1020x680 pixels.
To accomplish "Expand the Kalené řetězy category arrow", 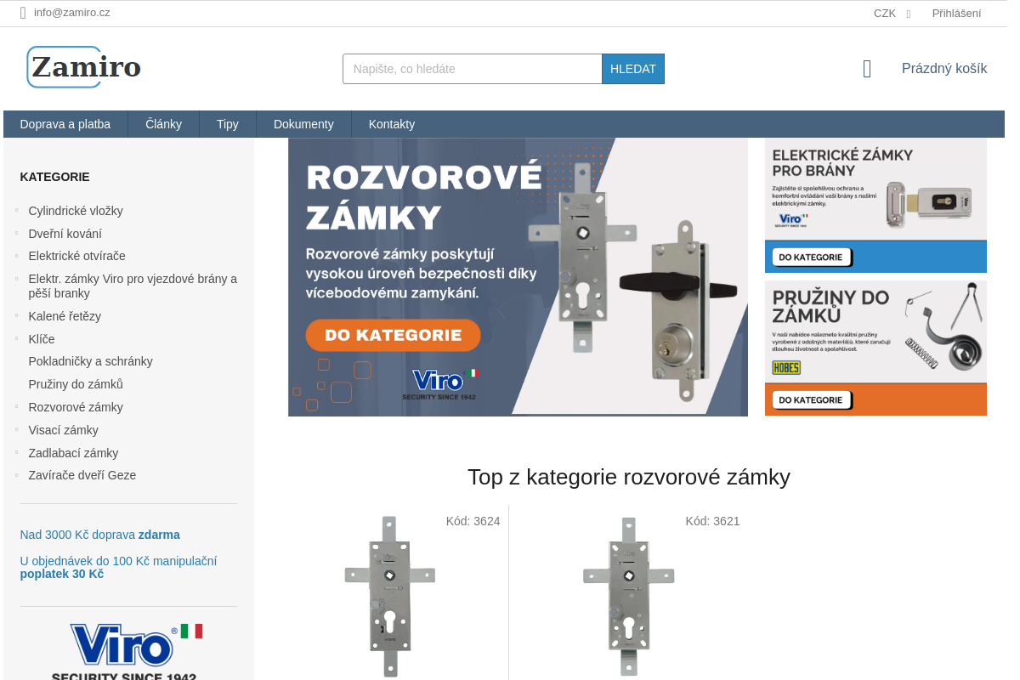I will point(17,315).
